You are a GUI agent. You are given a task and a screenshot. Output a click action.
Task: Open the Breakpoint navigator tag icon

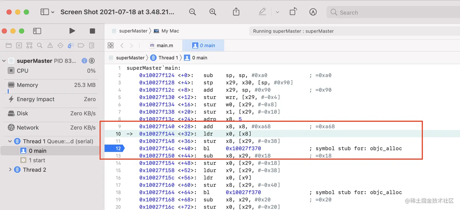click(81, 45)
